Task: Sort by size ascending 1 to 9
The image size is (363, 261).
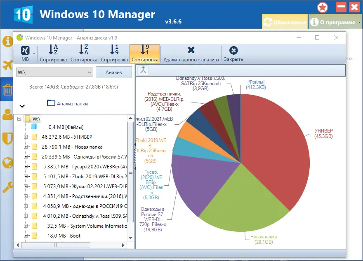Action: [x=114, y=54]
